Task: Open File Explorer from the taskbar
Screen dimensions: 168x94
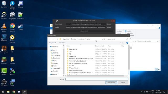Action: [8, 92]
